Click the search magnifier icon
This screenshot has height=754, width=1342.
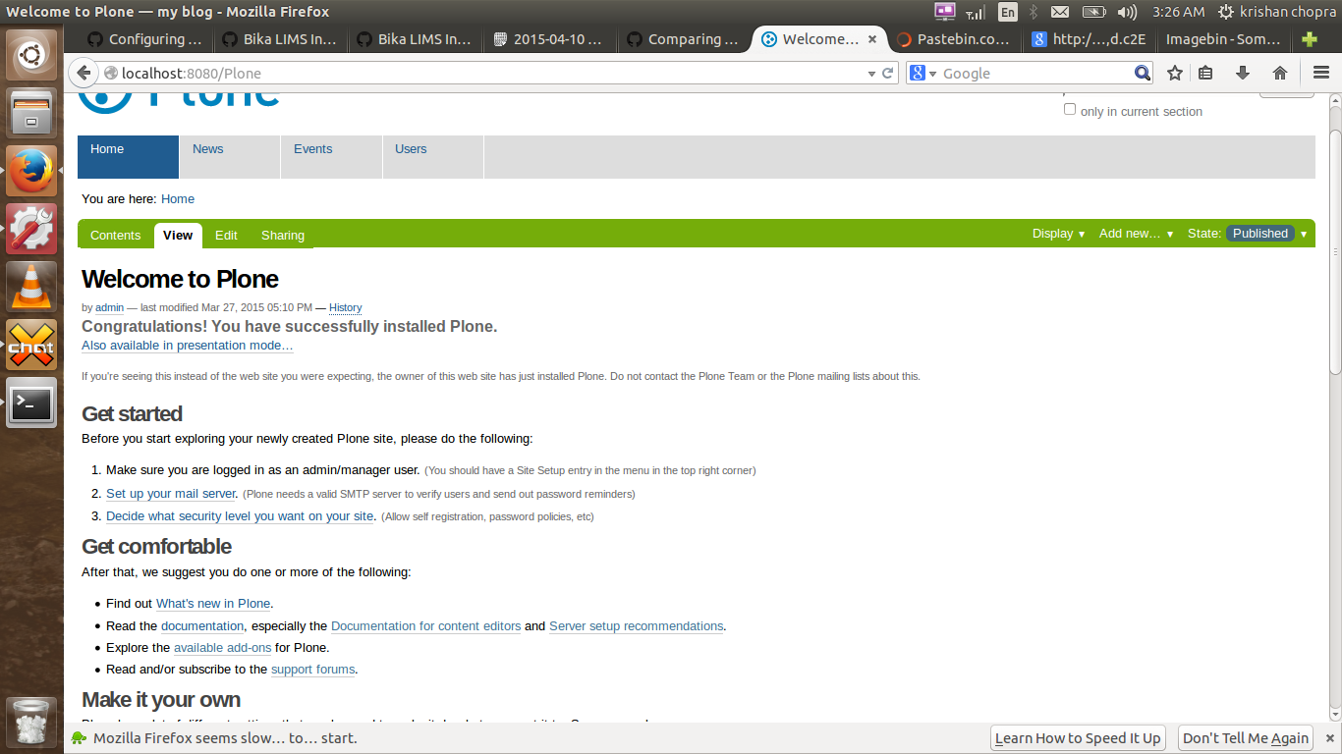tap(1143, 73)
